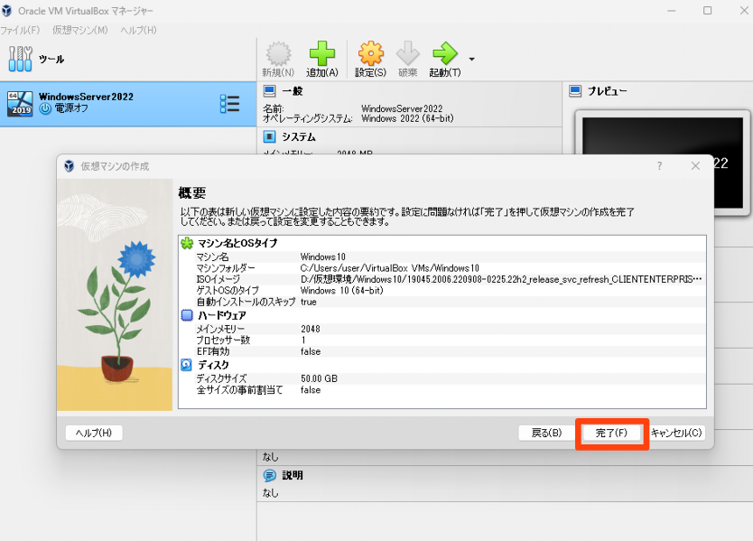
Task: Click the ハードウェア section header
Action: (x=222, y=315)
